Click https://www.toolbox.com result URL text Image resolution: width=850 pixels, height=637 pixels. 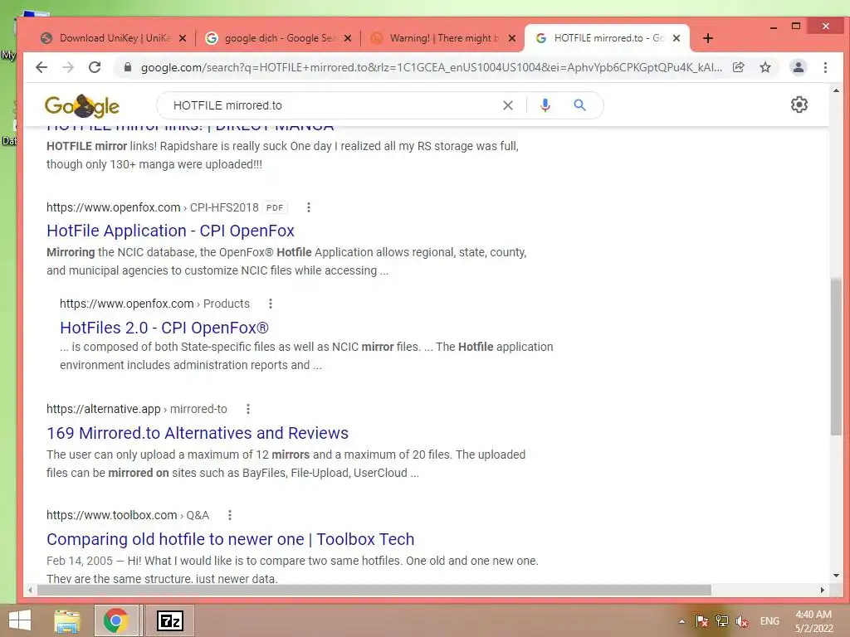[112, 515]
